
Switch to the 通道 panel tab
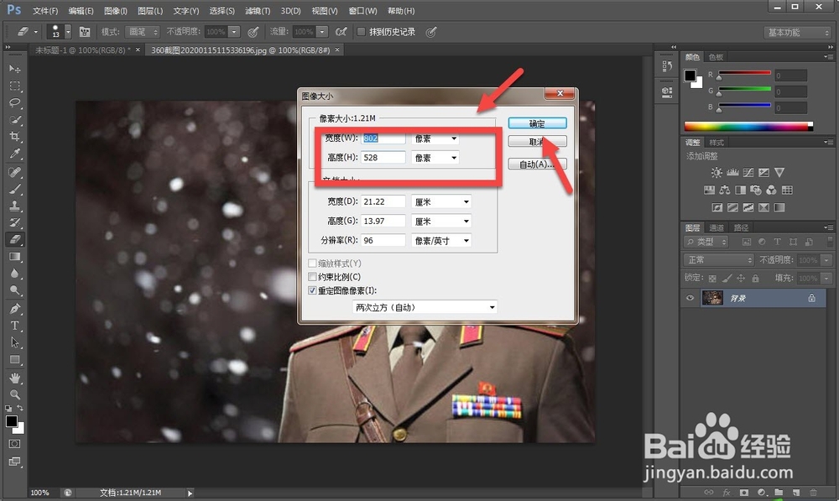pos(715,227)
